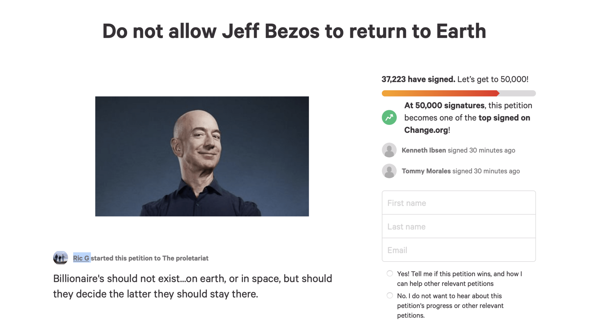
Task: Click the petition title heading
Action: click(x=294, y=31)
